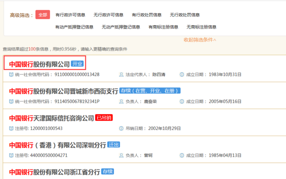
Task: Select person name 曾轲
Action: tap(148, 155)
